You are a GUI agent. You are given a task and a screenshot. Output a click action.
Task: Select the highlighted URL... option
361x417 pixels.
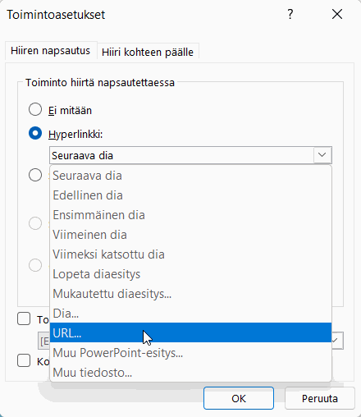tap(190, 332)
